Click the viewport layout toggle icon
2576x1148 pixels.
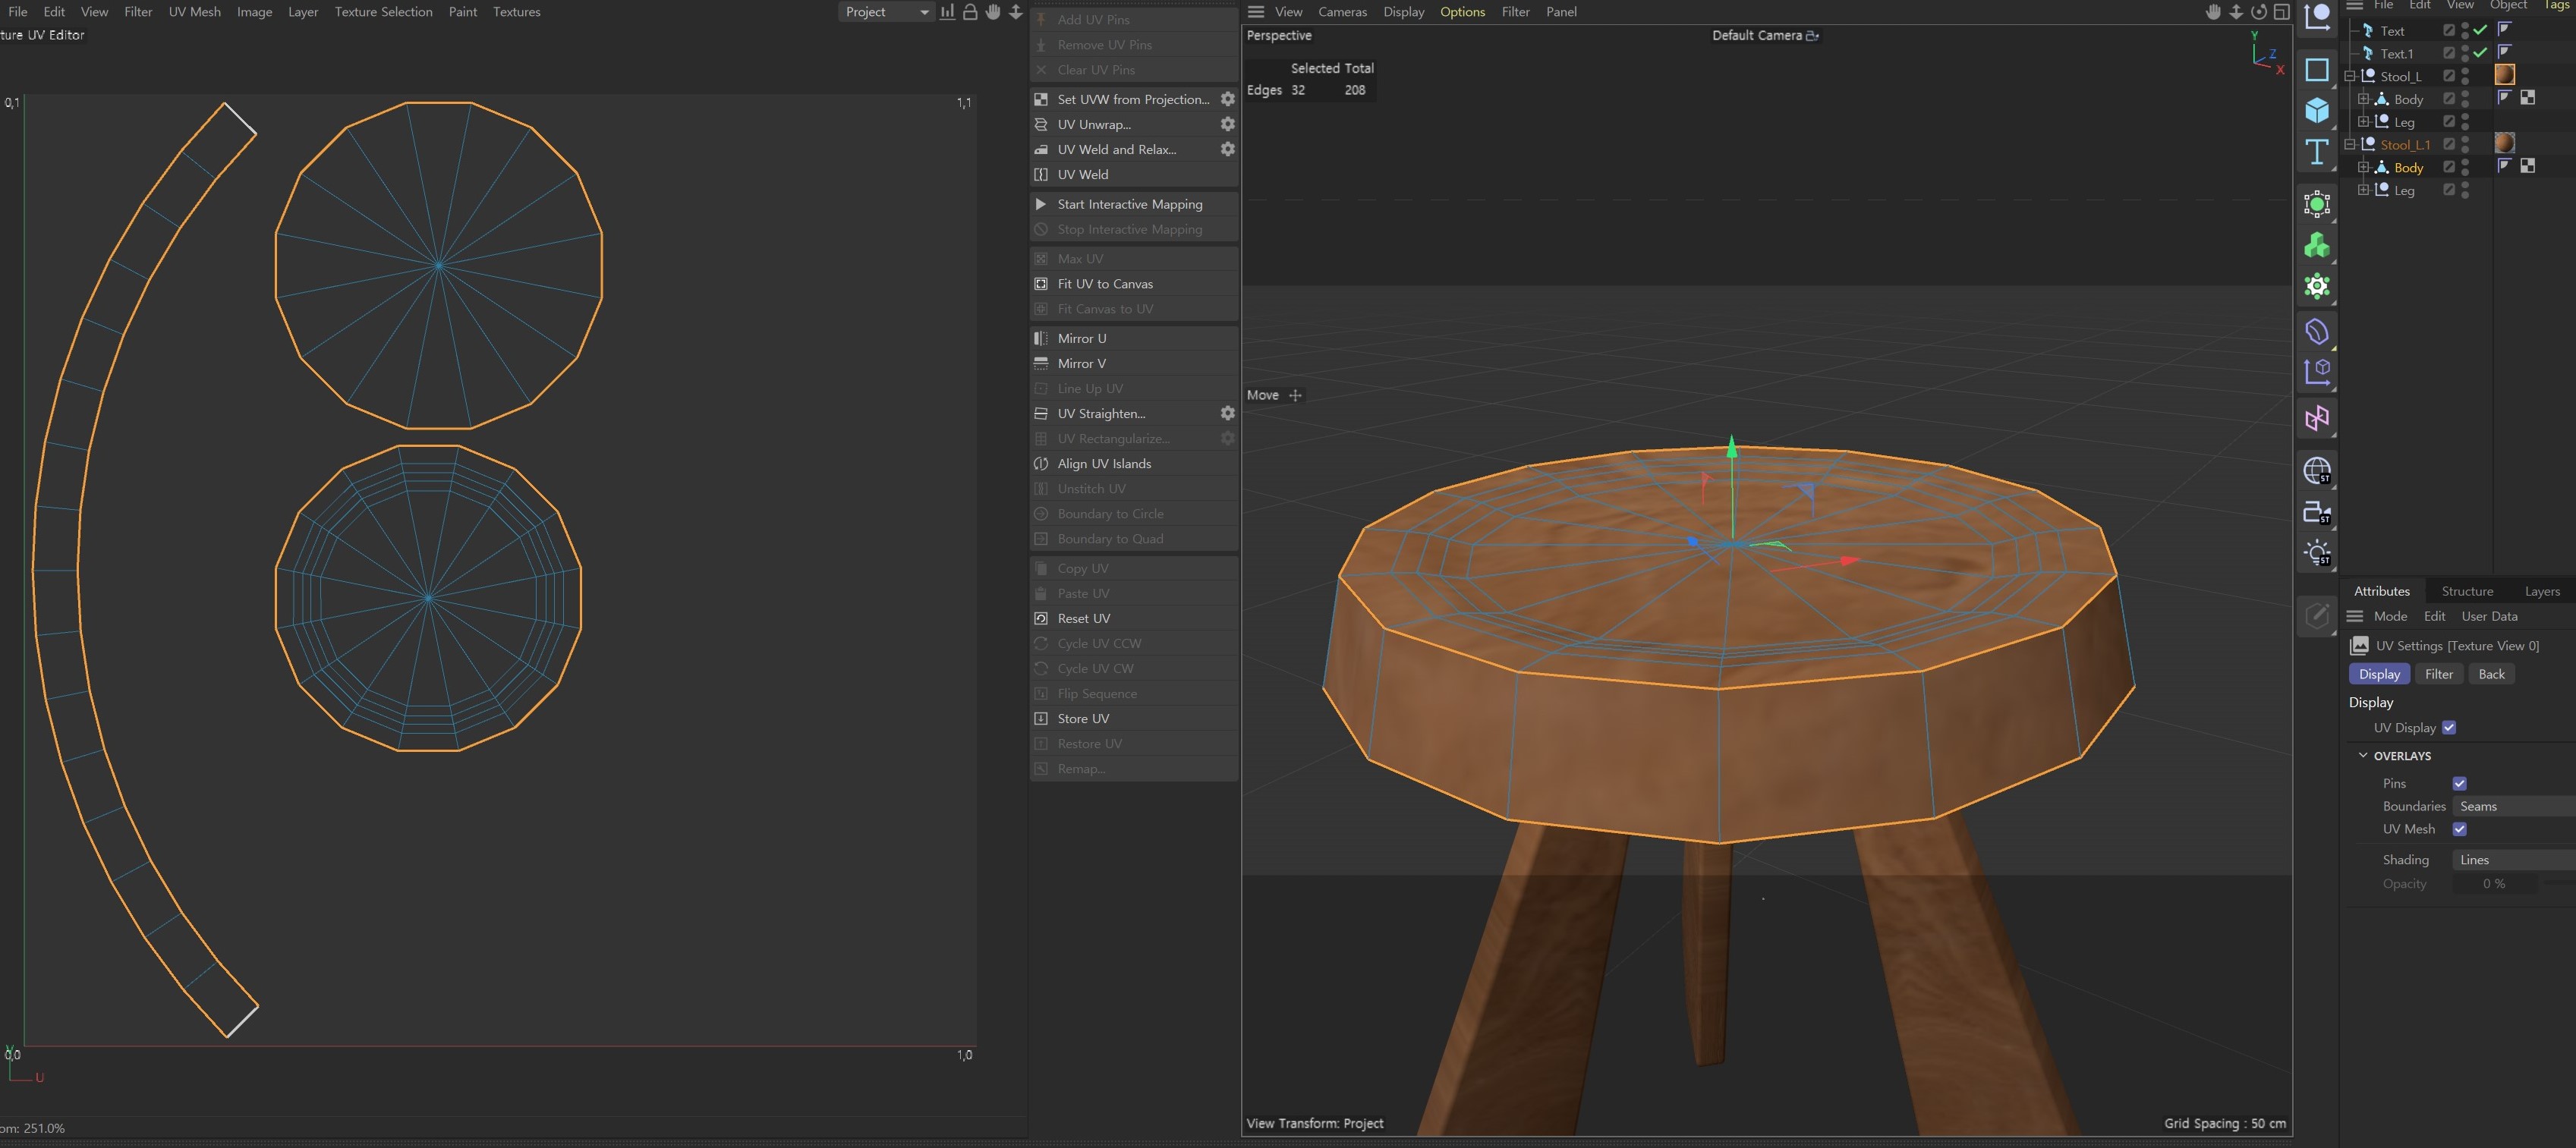pos(2281,12)
